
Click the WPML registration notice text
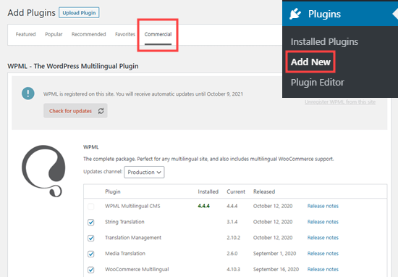click(143, 94)
